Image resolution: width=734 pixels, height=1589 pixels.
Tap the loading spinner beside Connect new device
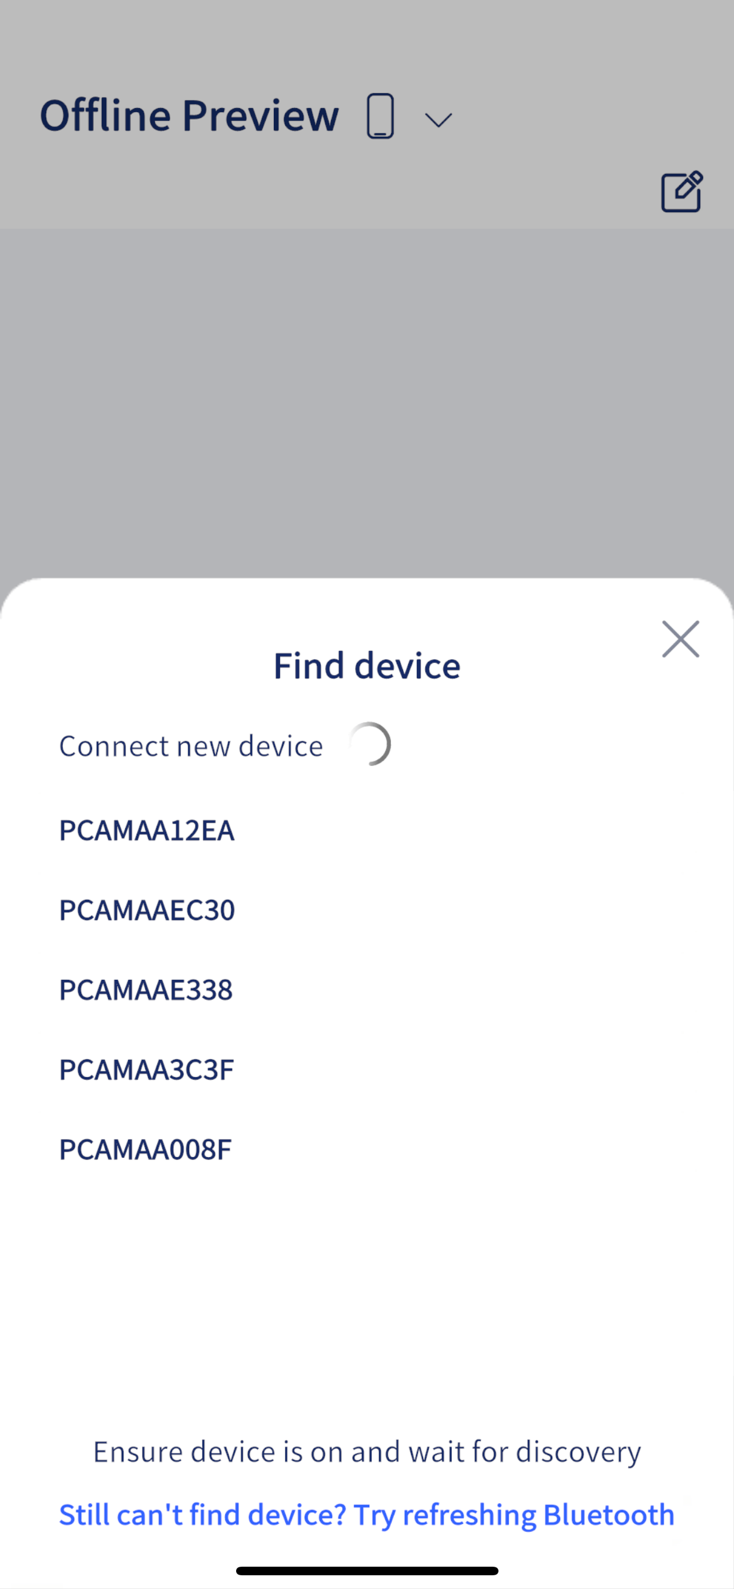(x=369, y=744)
